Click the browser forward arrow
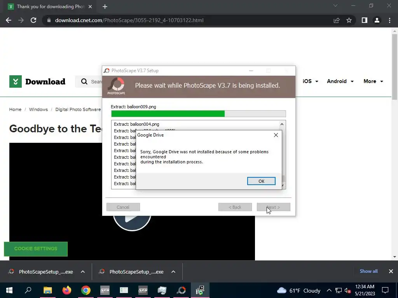Viewport: 398px width, 298px height. point(21,20)
